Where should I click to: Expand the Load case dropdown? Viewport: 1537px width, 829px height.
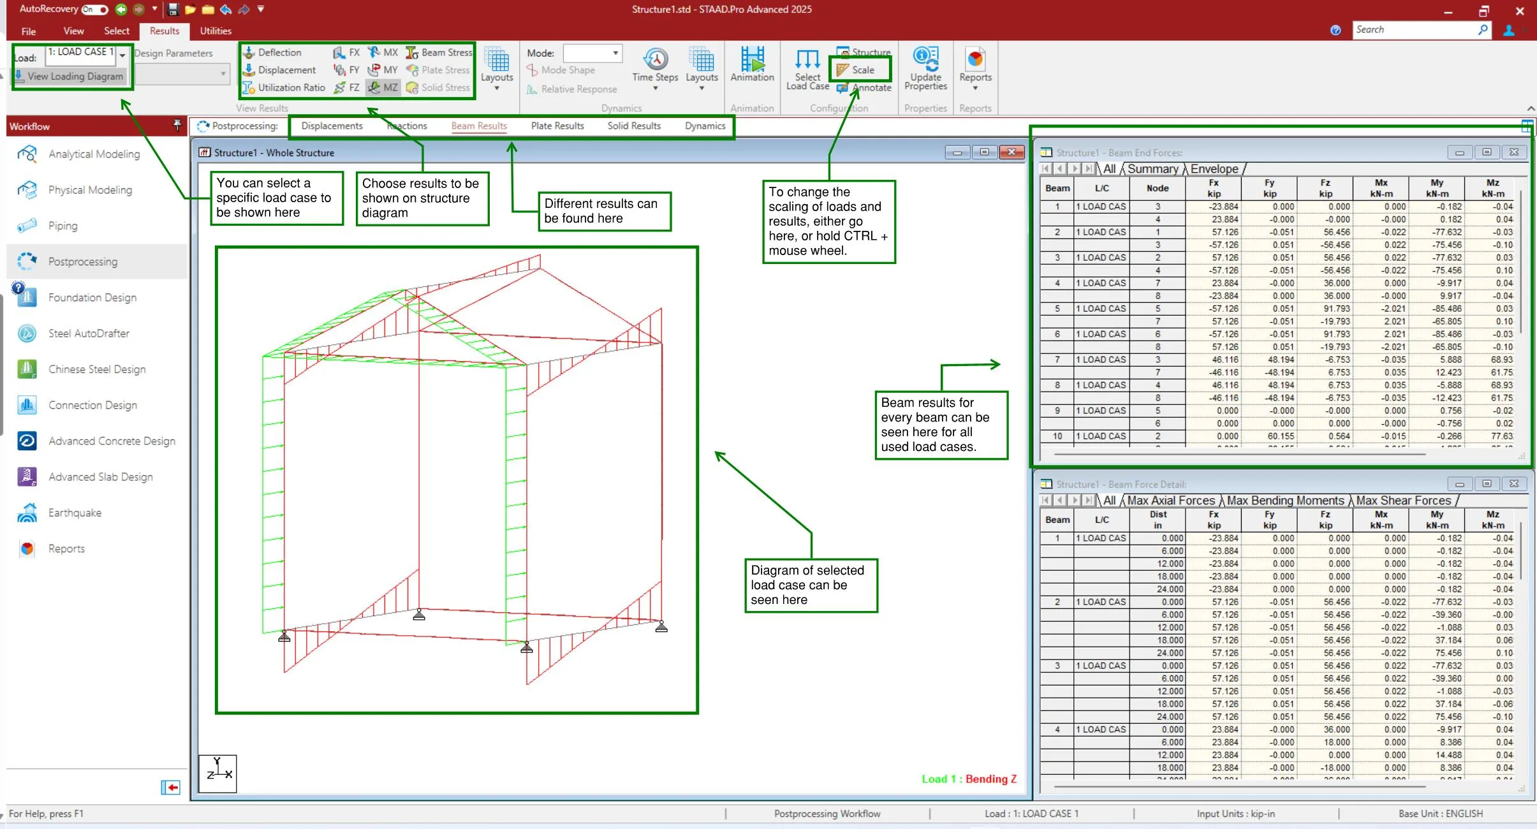[x=122, y=55]
